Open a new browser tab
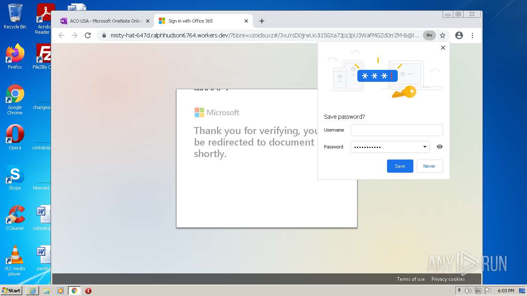Screen dimensions: 527x296 tap(262, 21)
